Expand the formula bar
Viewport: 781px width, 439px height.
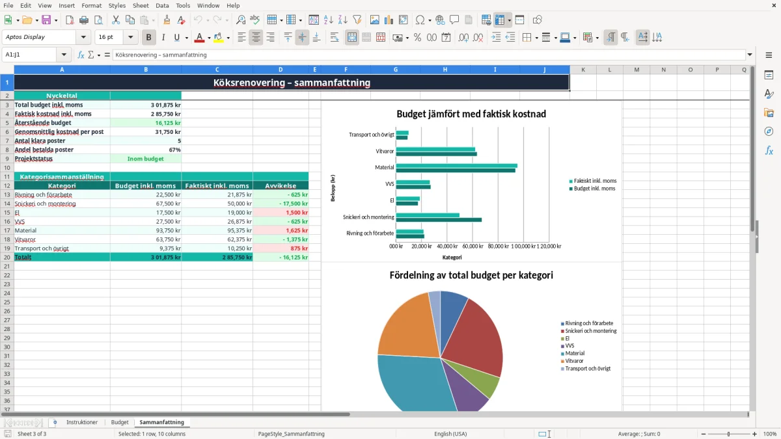pos(750,55)
